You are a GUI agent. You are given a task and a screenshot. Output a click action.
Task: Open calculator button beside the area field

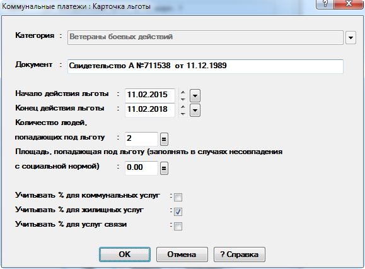(164, 168)
